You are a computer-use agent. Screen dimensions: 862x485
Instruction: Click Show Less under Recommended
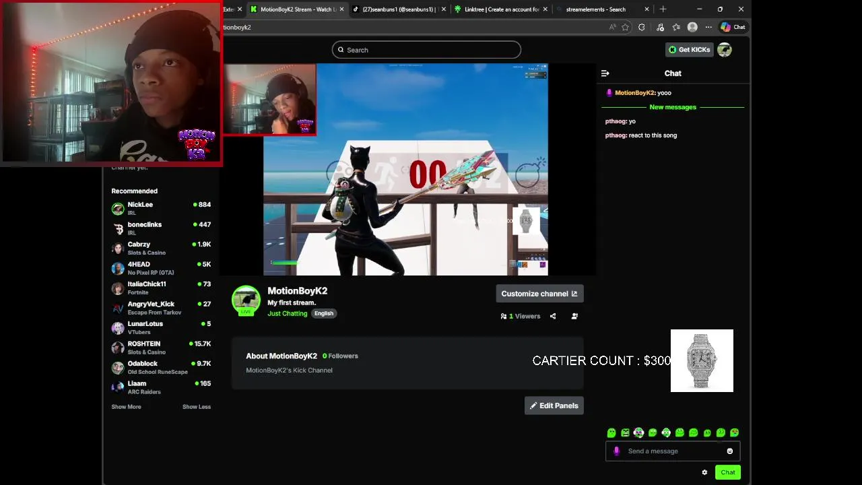coord(197,407)
